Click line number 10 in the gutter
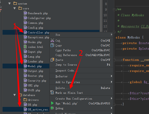The height and width of the screenshot is (114, 149). point(105,15)
